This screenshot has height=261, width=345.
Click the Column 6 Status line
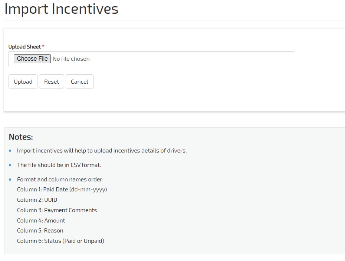click(60, 241)
